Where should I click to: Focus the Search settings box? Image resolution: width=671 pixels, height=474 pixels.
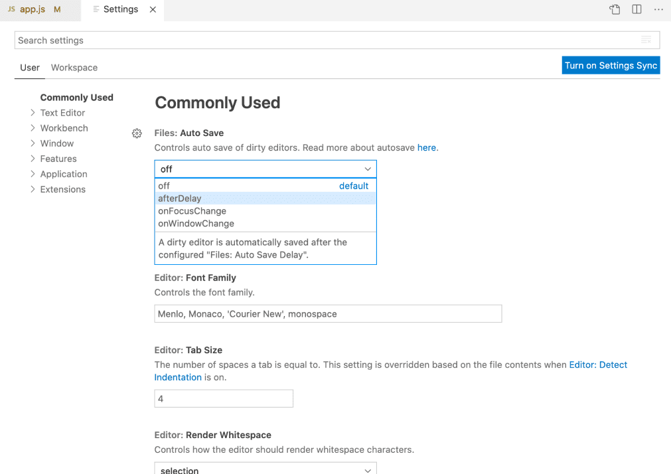(325, 40)
